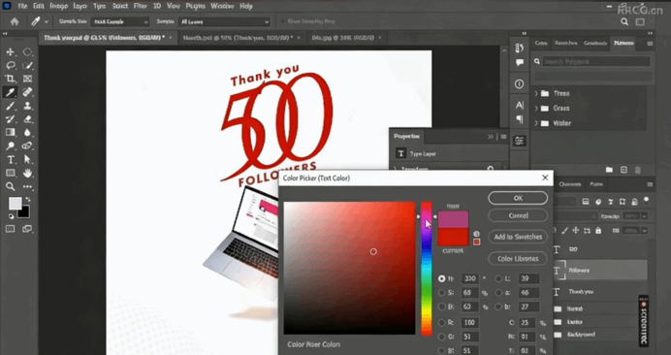Open the eyedropper tool preset arrow
The height and width of the screenshot is (355, 671).
[x=47, y=21]
